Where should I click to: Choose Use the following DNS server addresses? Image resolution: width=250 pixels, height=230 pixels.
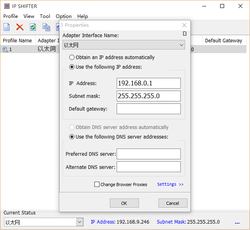point(72,137)
